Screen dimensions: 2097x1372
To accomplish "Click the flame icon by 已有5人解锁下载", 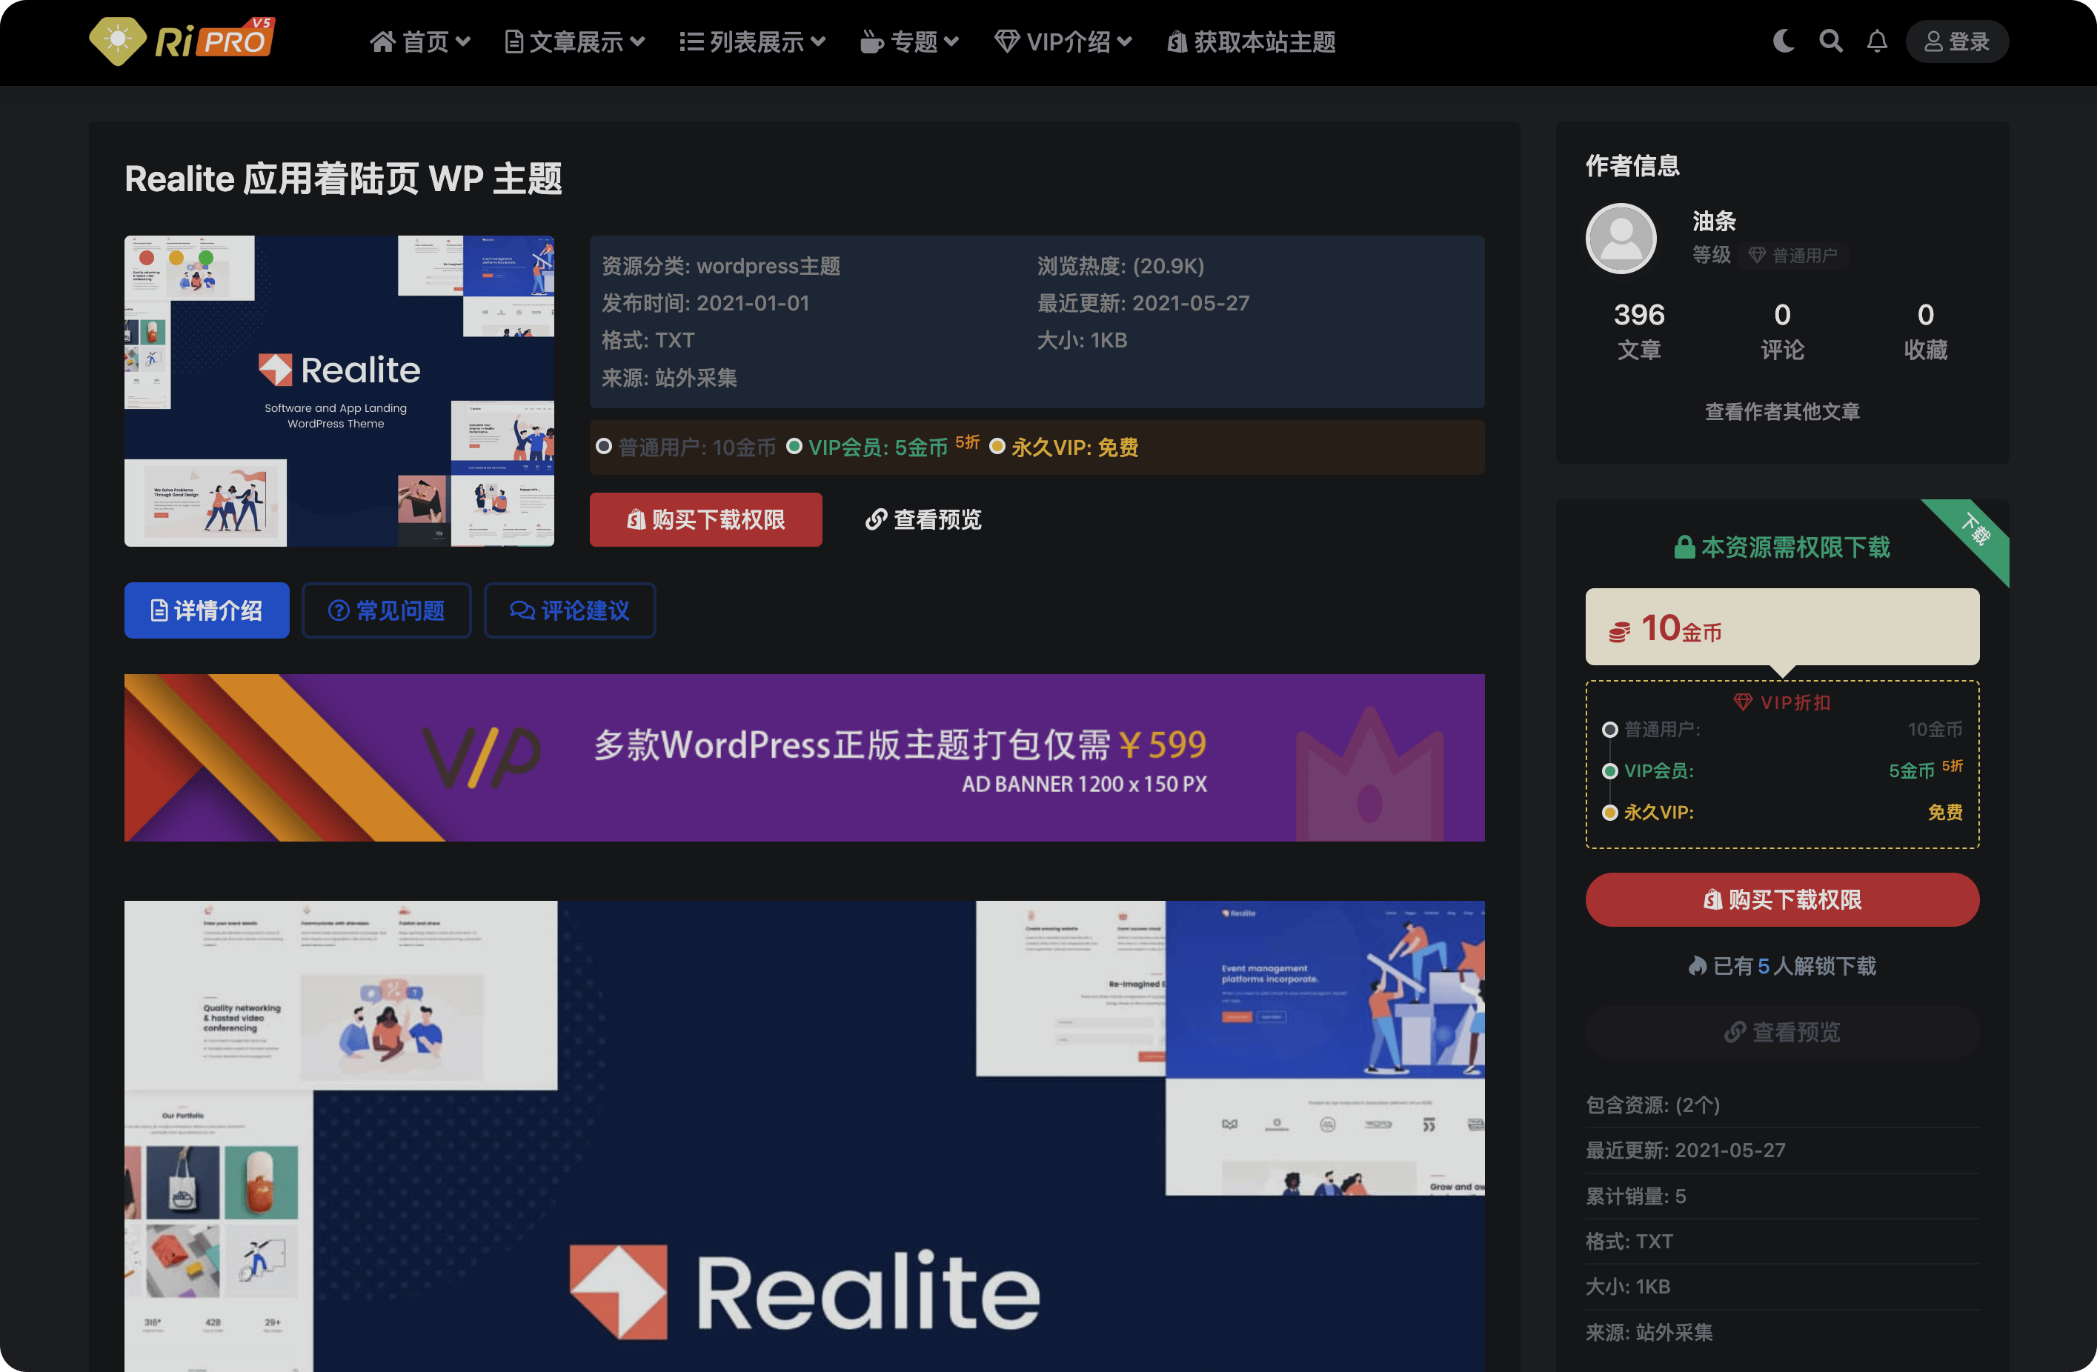I will pos(1697,966).
